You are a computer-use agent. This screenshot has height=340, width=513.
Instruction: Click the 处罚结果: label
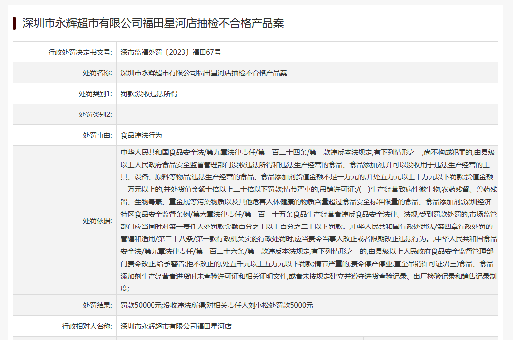pos(97,305)
